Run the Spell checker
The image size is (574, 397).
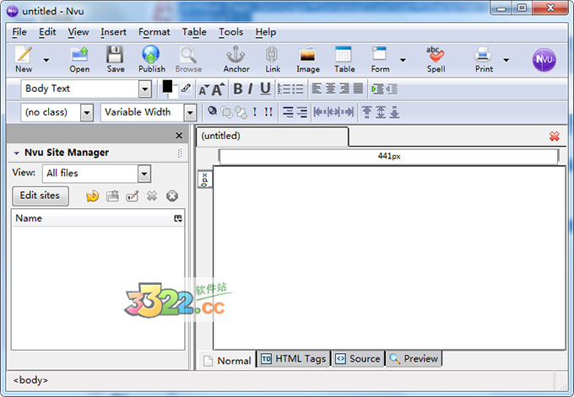436,59
